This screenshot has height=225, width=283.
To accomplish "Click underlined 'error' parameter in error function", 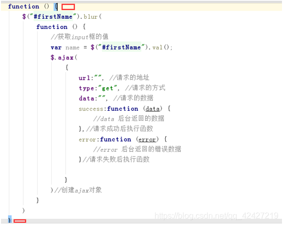I will coord(147,140).
